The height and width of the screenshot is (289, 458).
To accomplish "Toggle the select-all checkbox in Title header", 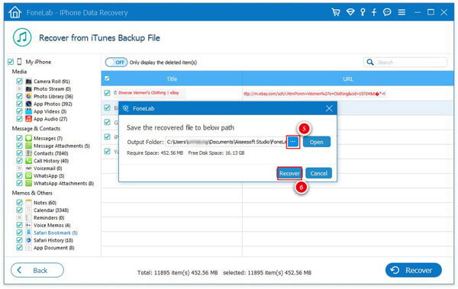I will click(107, 79).
